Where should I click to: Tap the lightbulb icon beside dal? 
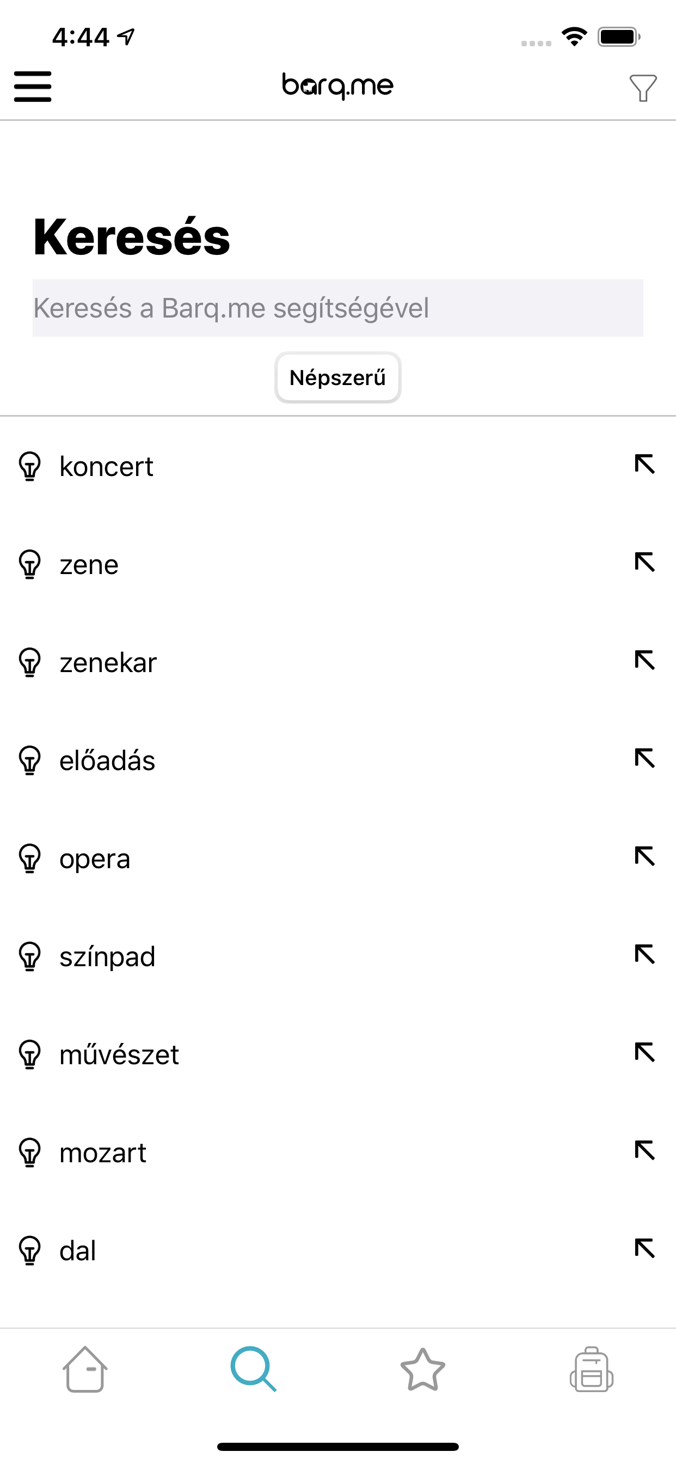[x=30, y=1251]
